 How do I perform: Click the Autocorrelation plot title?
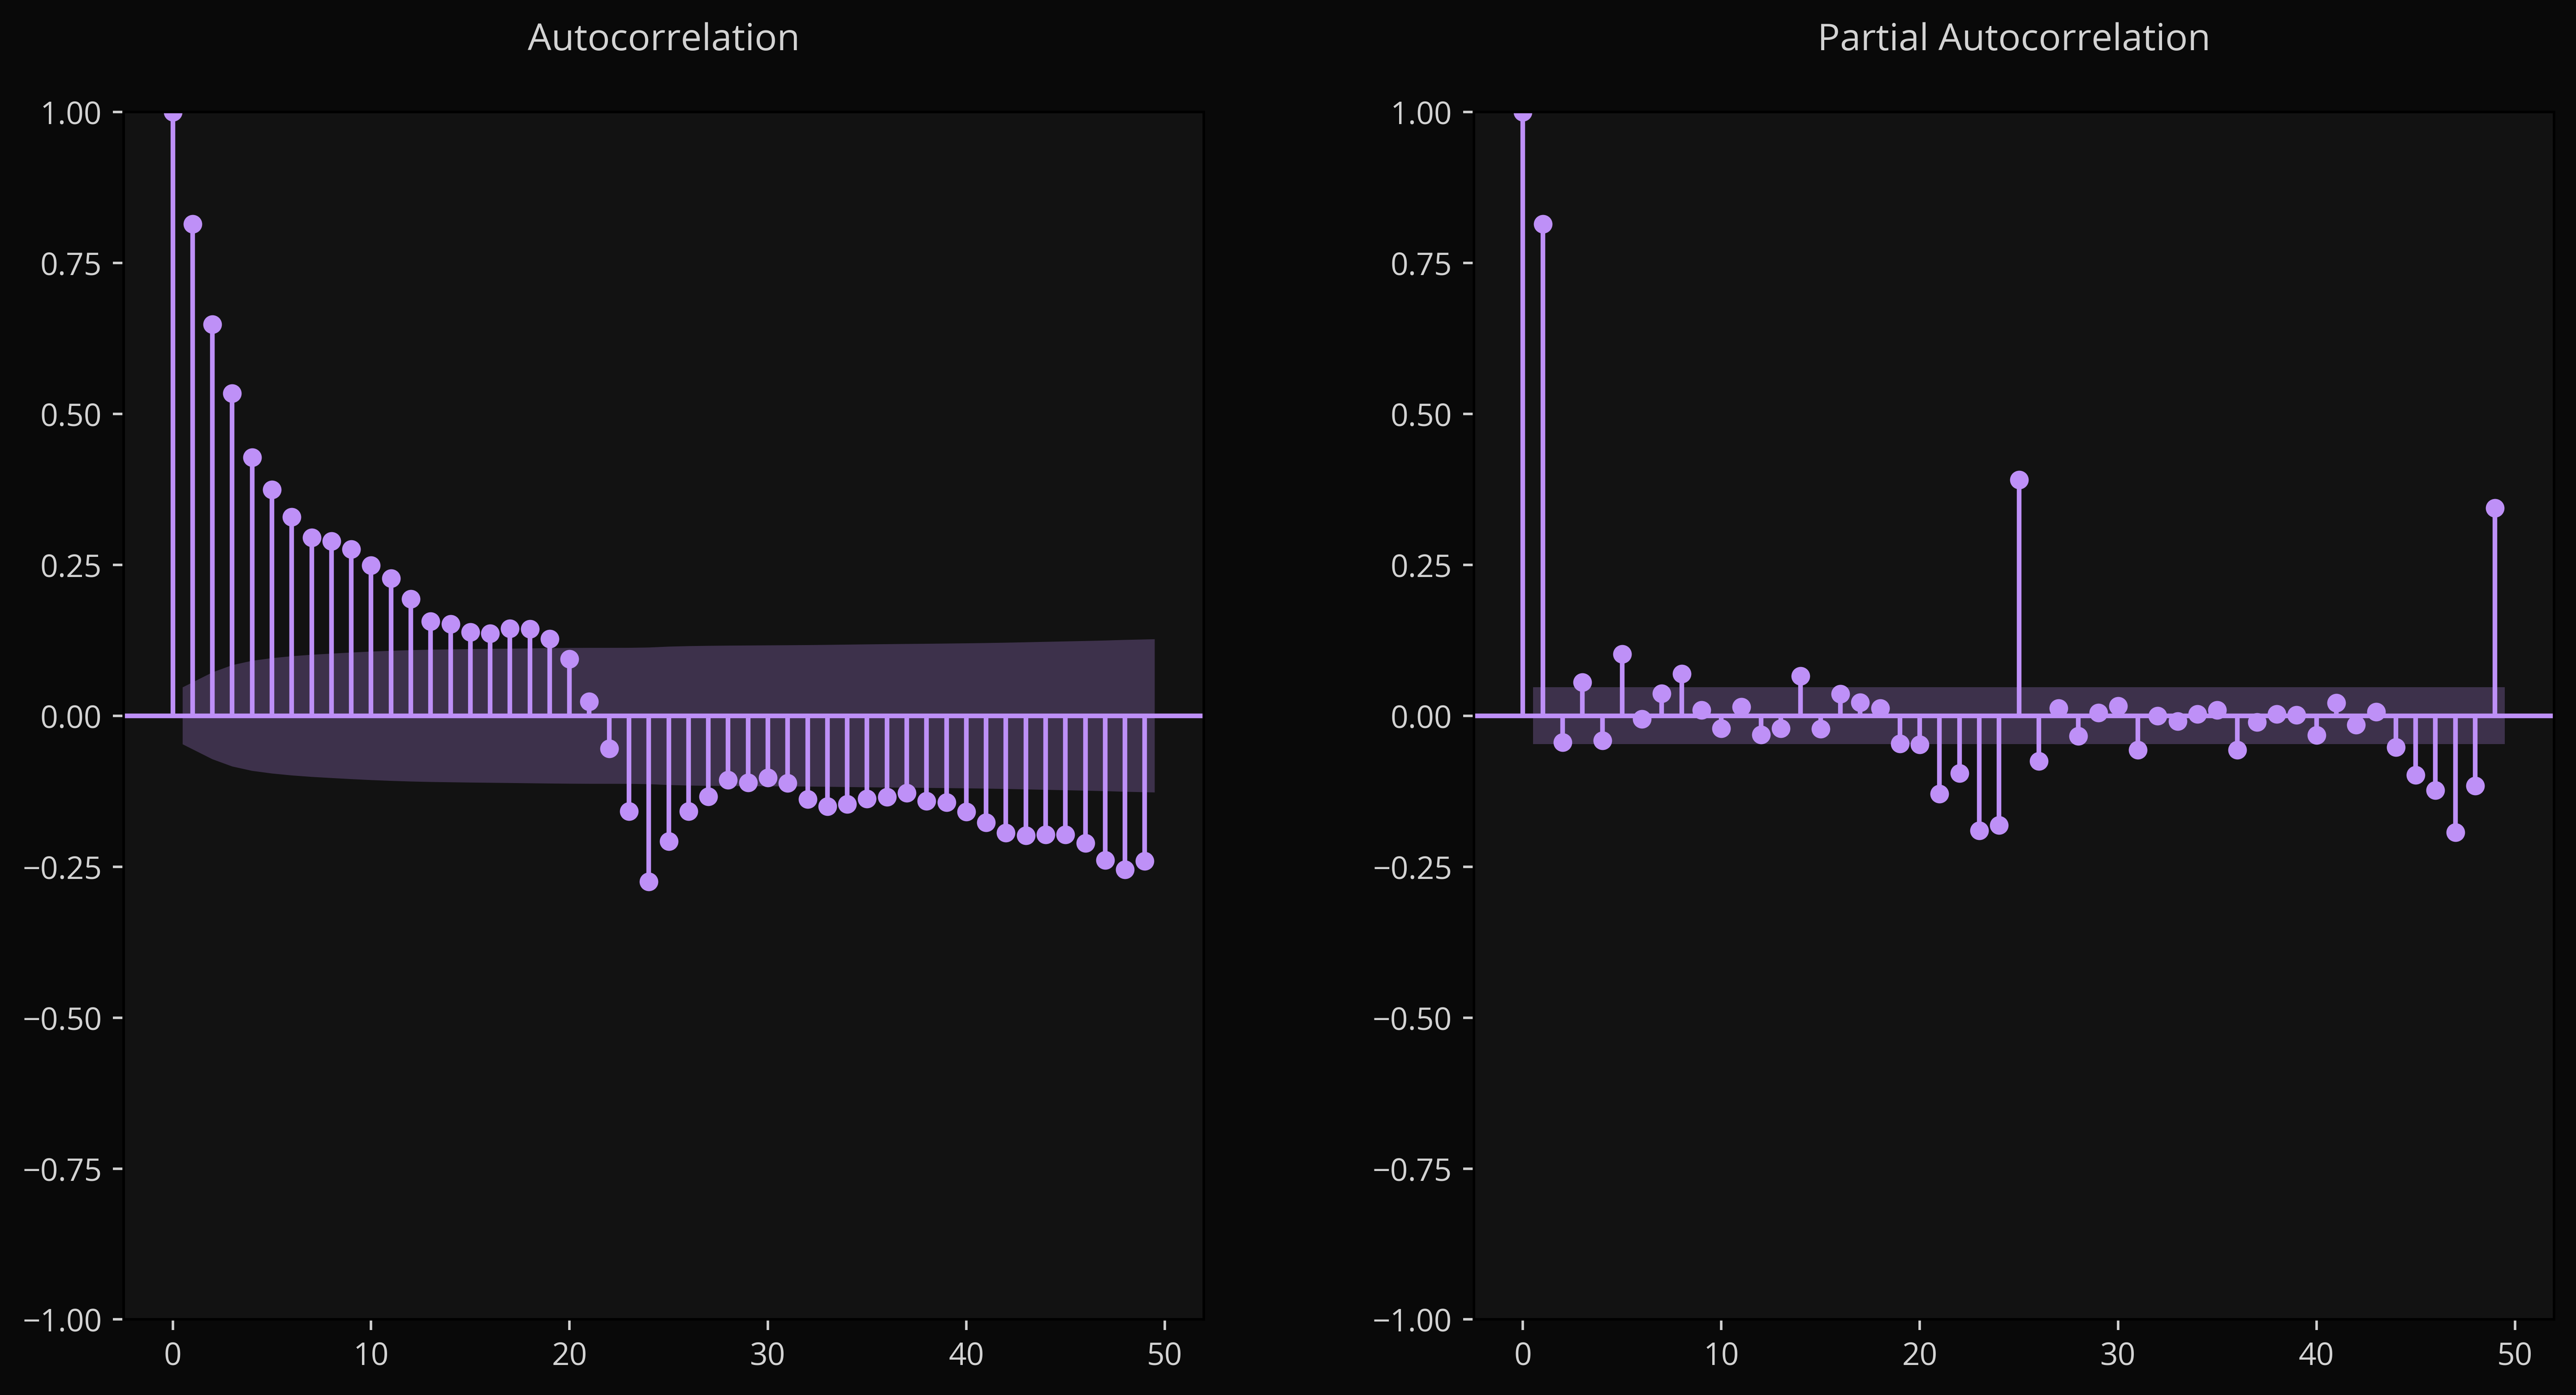tap(663, 38)
